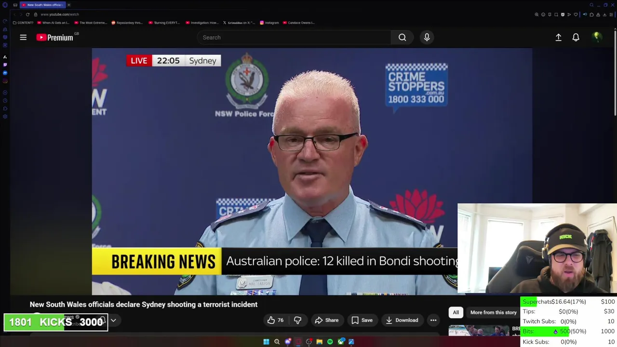Open browser downloads toolbar icon
Viewport: 617px width, 347px height.
click(604, 14)
